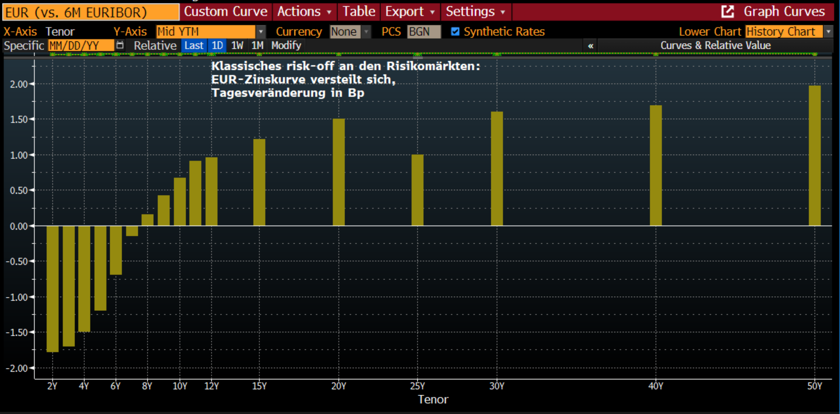Image resolution: width=840 pixels, height=414 pixels.
Task: Collapse panel with the double chevron icon
Action: [591, 46]
